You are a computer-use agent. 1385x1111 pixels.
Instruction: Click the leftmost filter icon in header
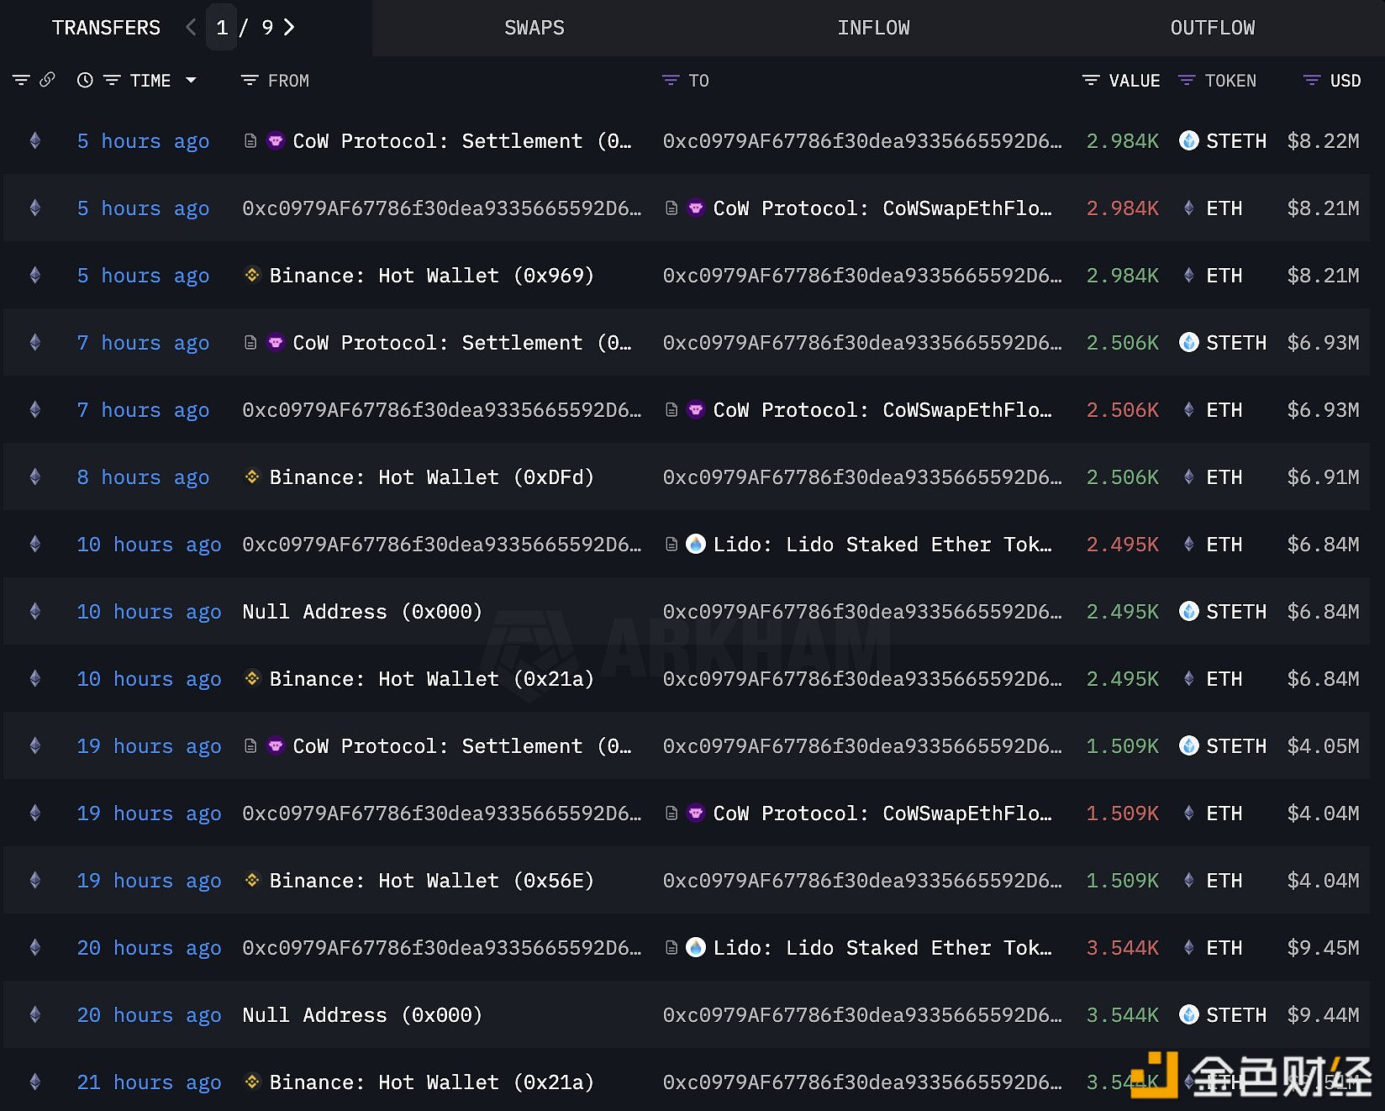pos(21,81)
